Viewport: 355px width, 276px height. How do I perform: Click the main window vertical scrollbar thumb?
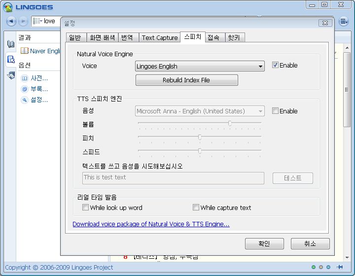click(x=347, y=90)
